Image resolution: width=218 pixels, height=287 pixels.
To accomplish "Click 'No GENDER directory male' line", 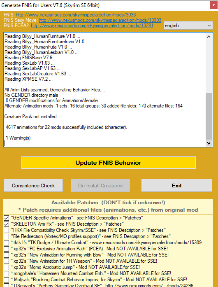I will 31,95.
